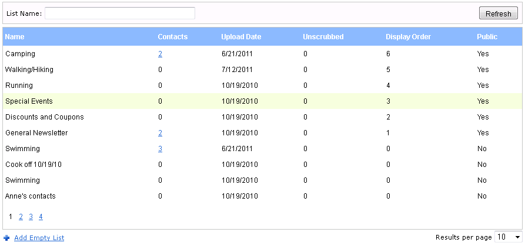This screenshot has width=525, height=246.
Task: Select the Running list name
Action: point(19,86)
